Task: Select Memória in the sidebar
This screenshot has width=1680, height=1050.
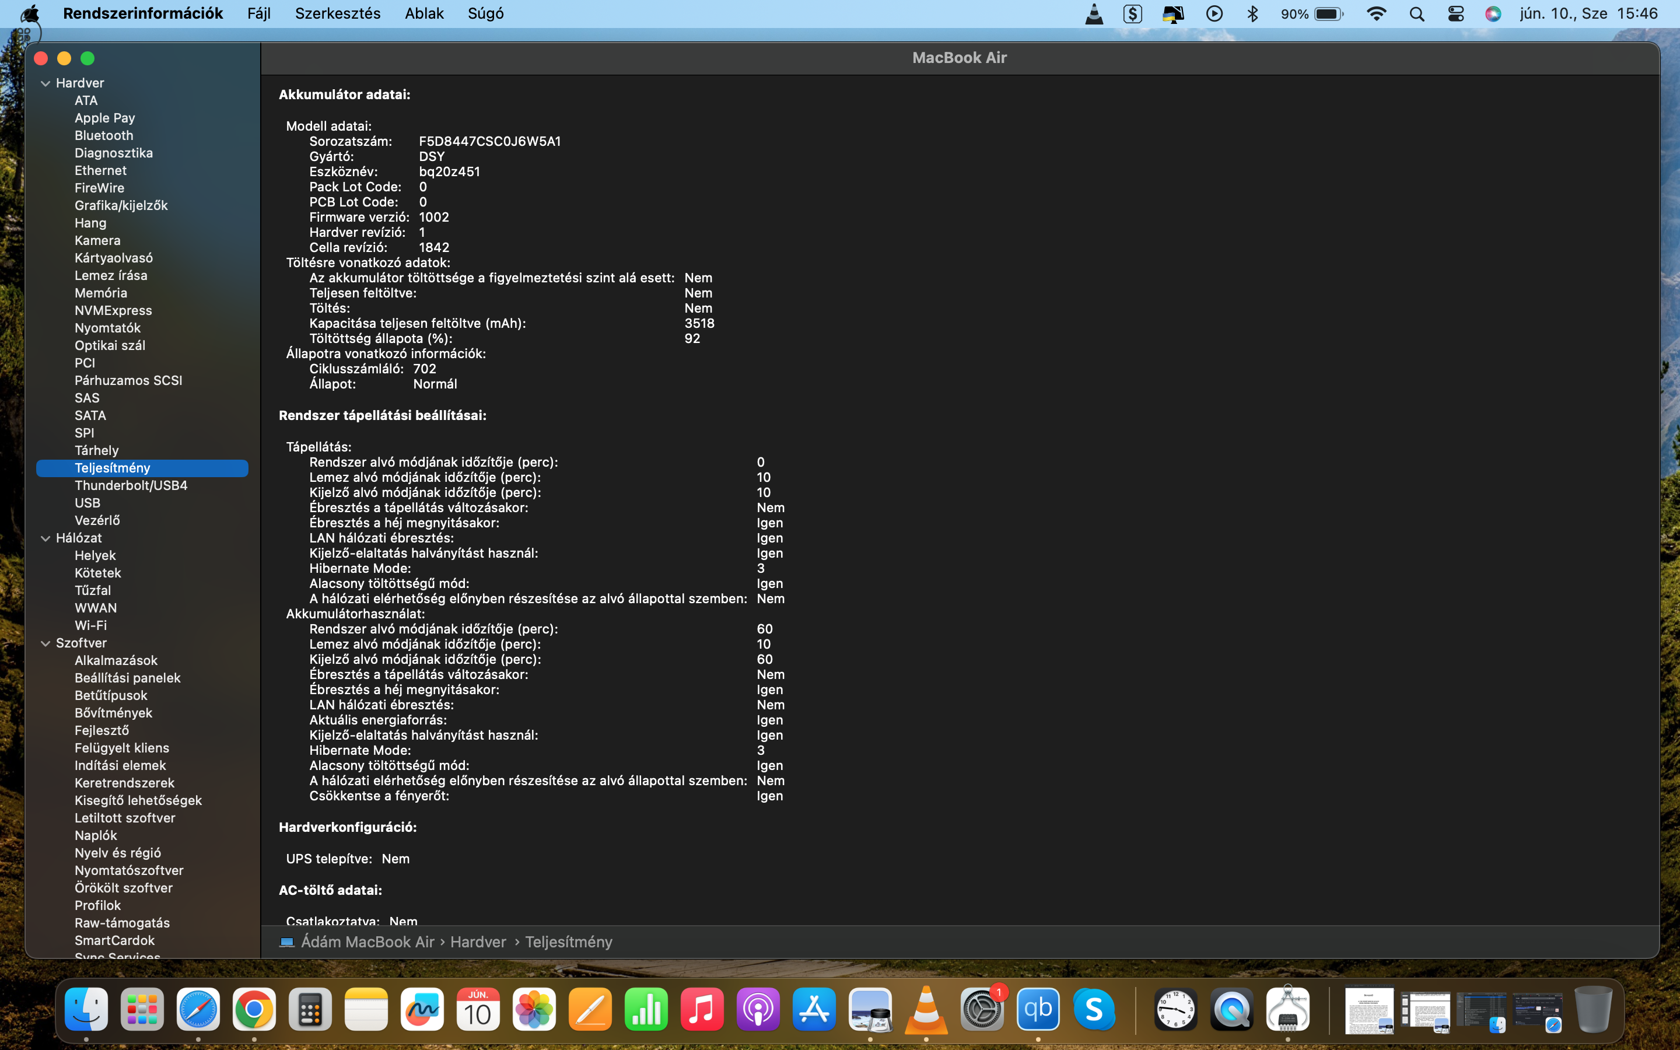Action: tap(101, 293)
